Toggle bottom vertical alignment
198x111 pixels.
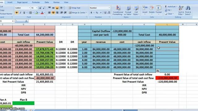coord(57,8)
